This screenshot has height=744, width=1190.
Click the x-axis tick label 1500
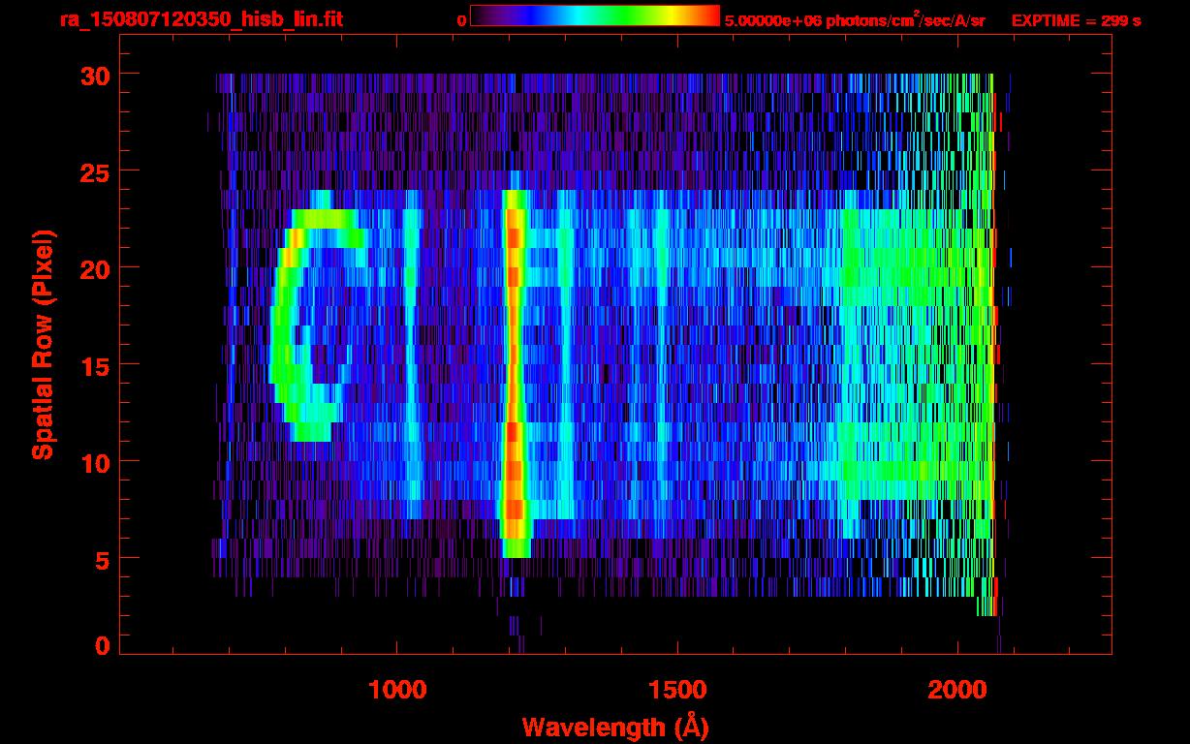tap(676, 690)
